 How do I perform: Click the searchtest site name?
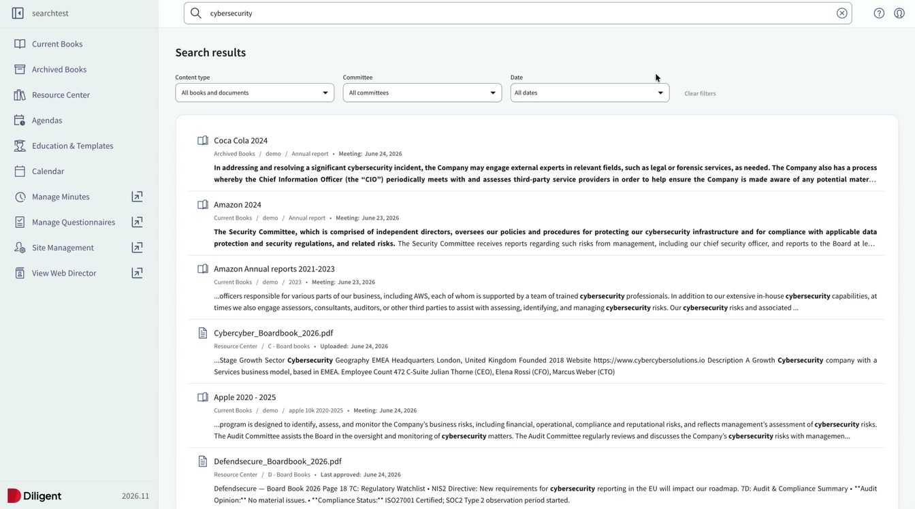(x=50, y=13)
